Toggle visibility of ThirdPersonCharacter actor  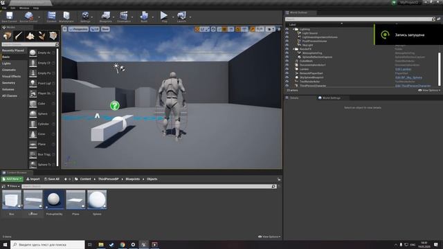pos(287,85)
